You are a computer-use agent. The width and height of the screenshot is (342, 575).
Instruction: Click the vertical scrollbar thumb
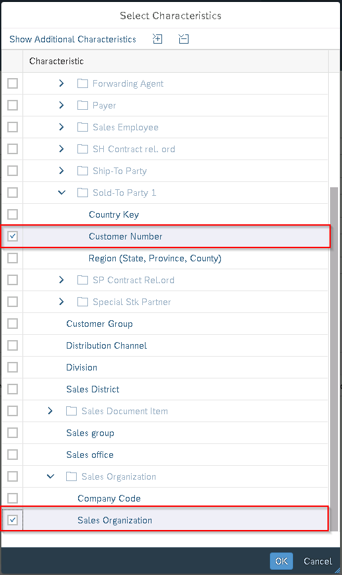[x=333, y=359]
